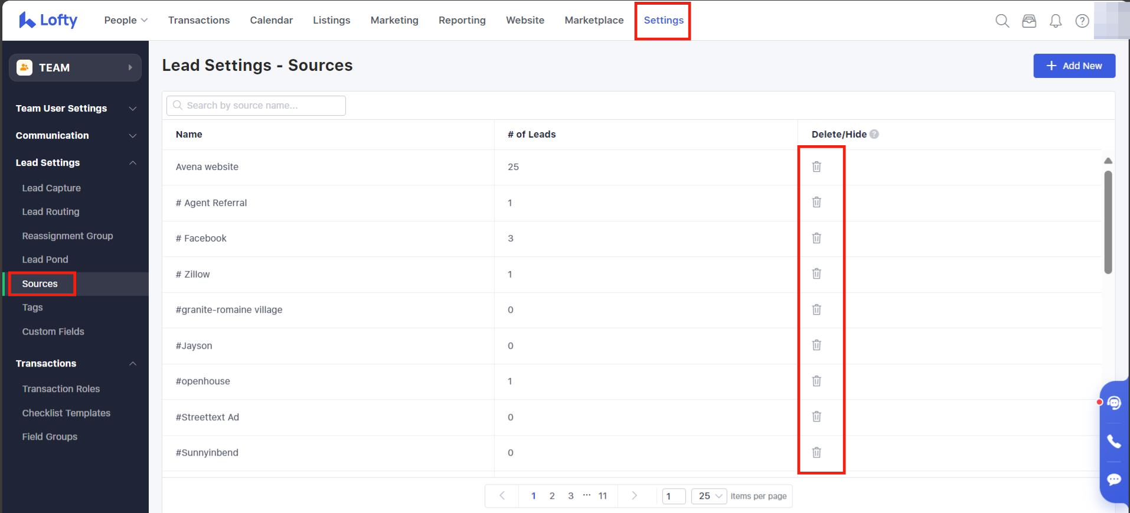
Task: Click the Add New button
Action: point(1074,66)
